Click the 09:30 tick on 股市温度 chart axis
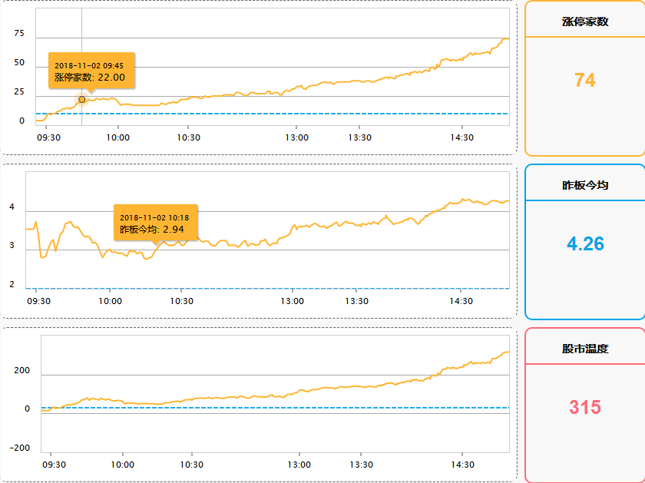The height and width of the screenshot is (483, 645). click(54, 465)
